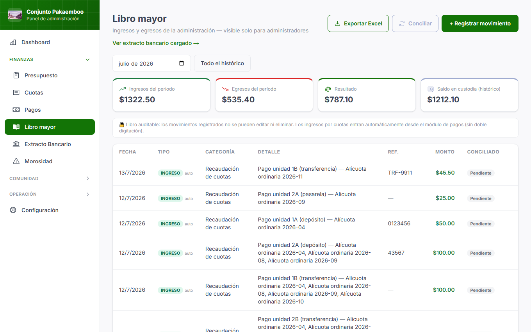
Task: Click the rising trend icon on Ingresos card
Action: click(123, 89)
